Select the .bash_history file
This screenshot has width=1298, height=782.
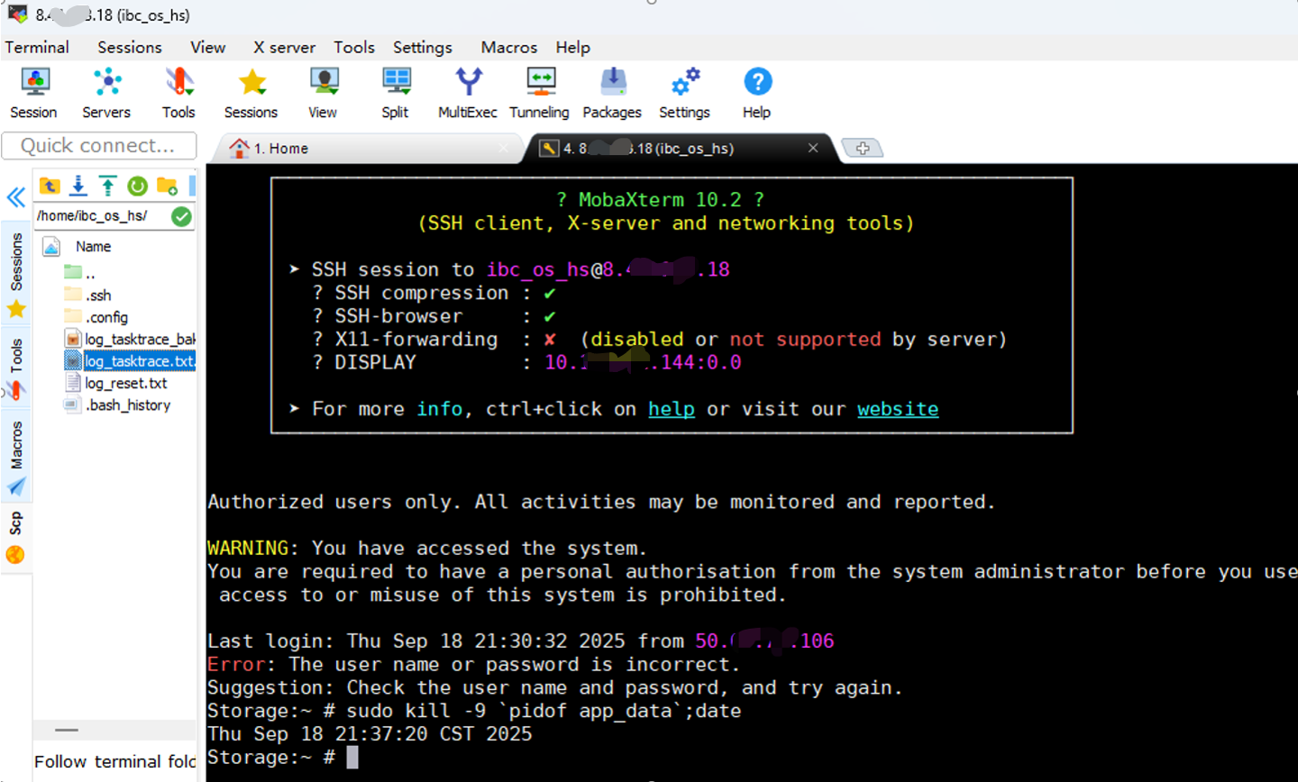point(118,405)
